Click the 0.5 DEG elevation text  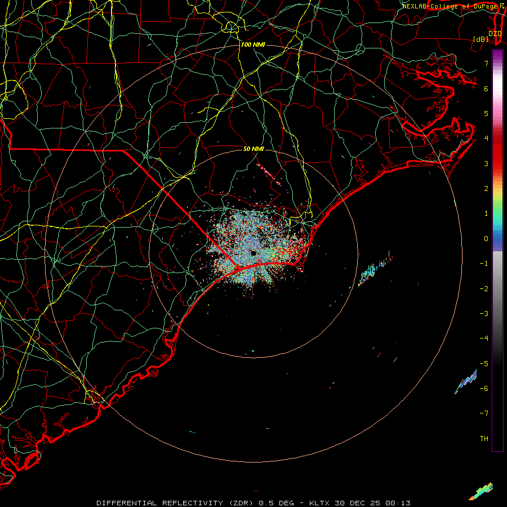277,503
